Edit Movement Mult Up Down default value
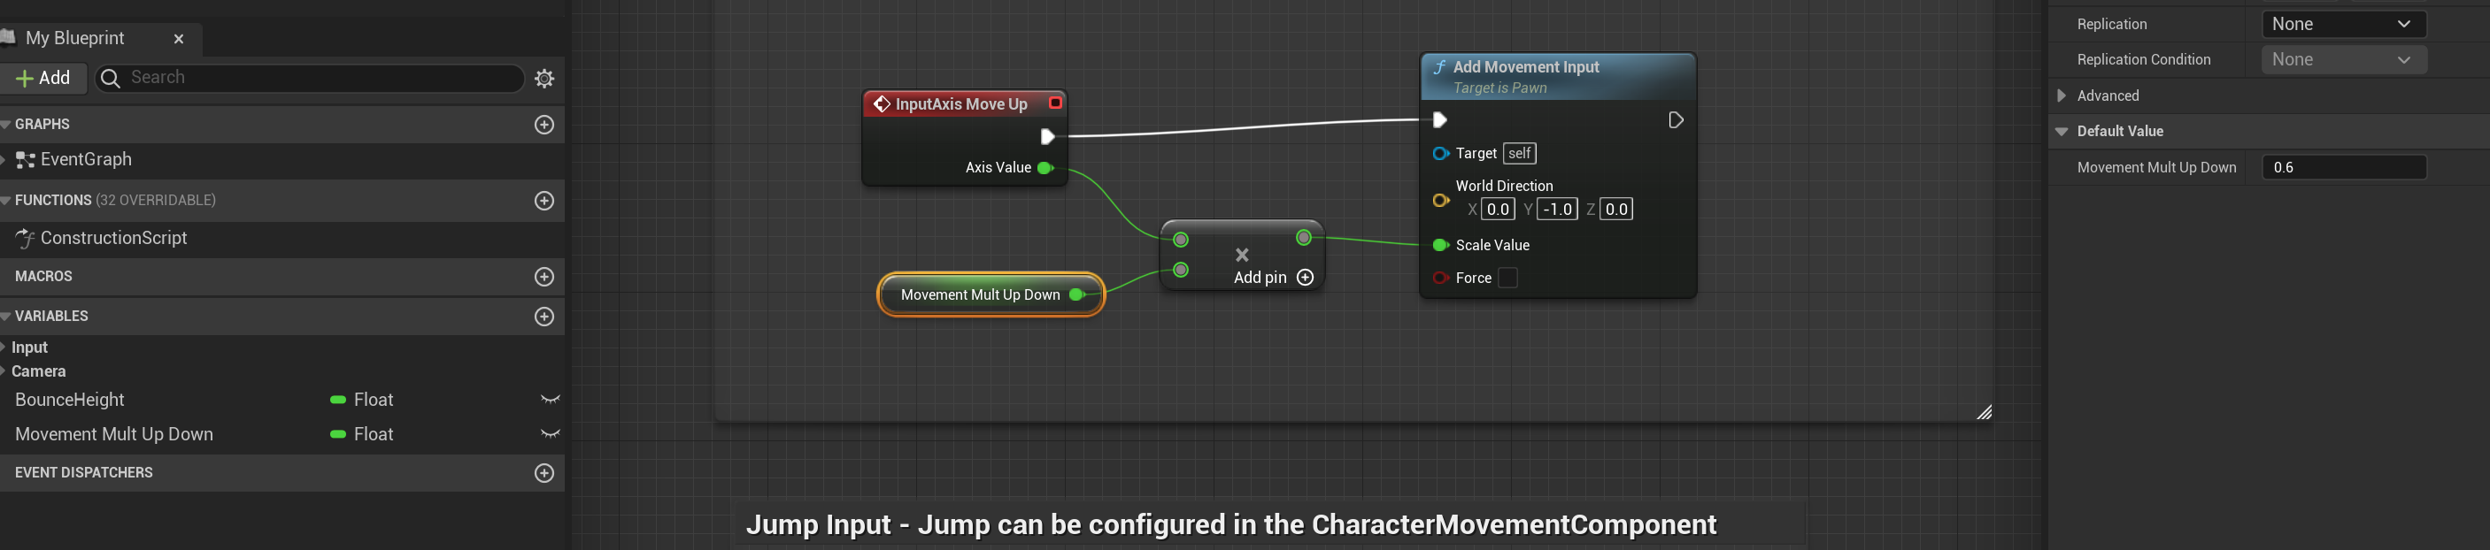This screenshot has width=2490, height=550. click(2344, 168)
